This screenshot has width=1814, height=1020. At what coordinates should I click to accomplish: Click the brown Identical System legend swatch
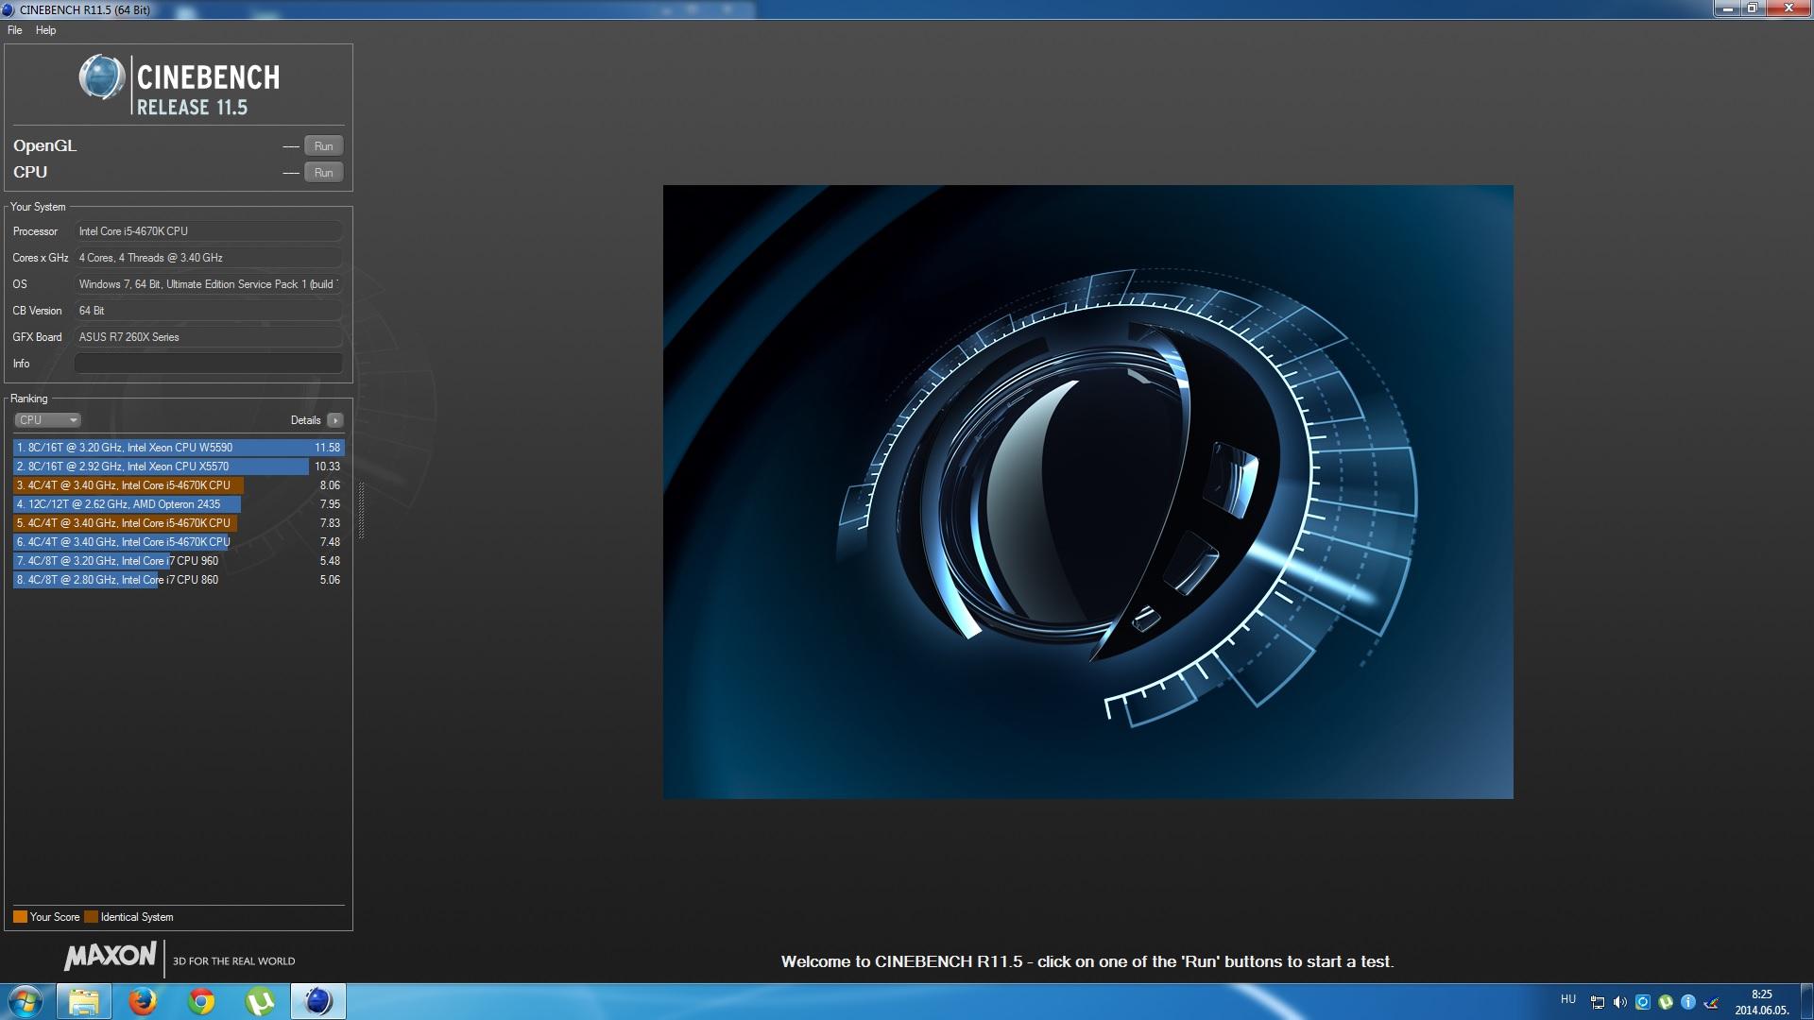(x=91, y=917)
